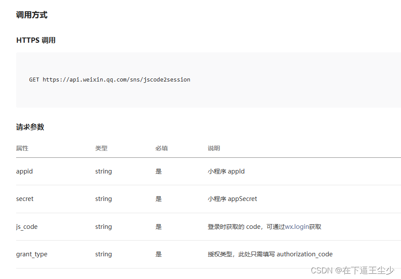Click the HTTPS 调用 heading

coord(35,40)
